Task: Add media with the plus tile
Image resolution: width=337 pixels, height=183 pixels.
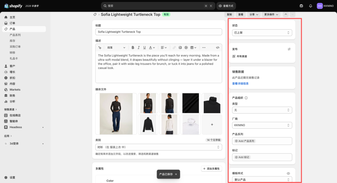Action: [x=212, y=124]
